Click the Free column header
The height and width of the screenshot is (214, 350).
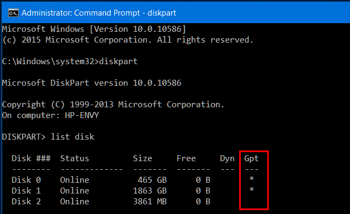point(186,158)
